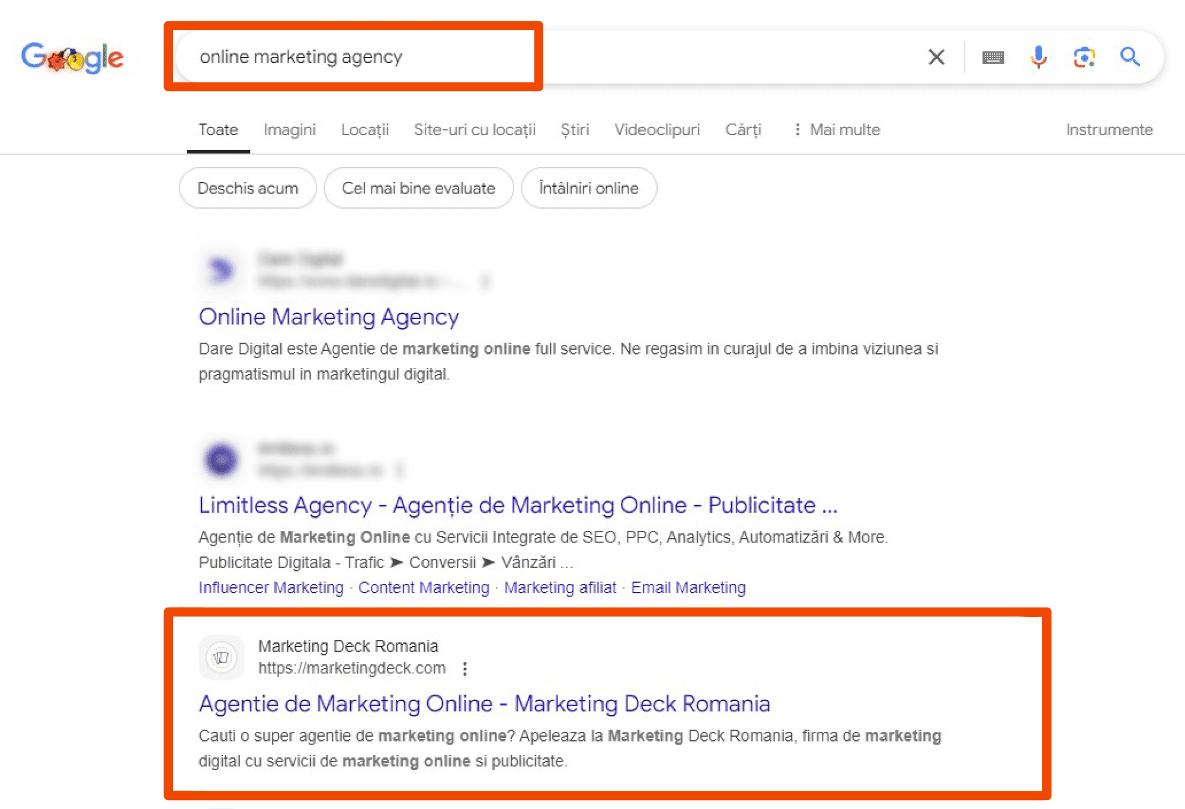Screen dimensions: 1185x809
Task: Click the 'Cauti o super agentie' snippet text
Action: pyautogui.click(x=569, y=748)
